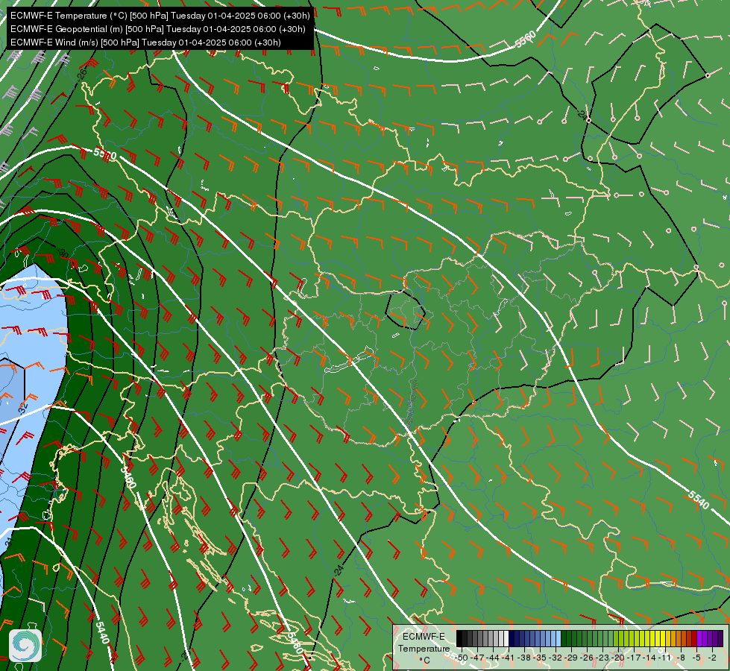Click the -47 legend value
The image size is (730, 671).
(478, 658)
